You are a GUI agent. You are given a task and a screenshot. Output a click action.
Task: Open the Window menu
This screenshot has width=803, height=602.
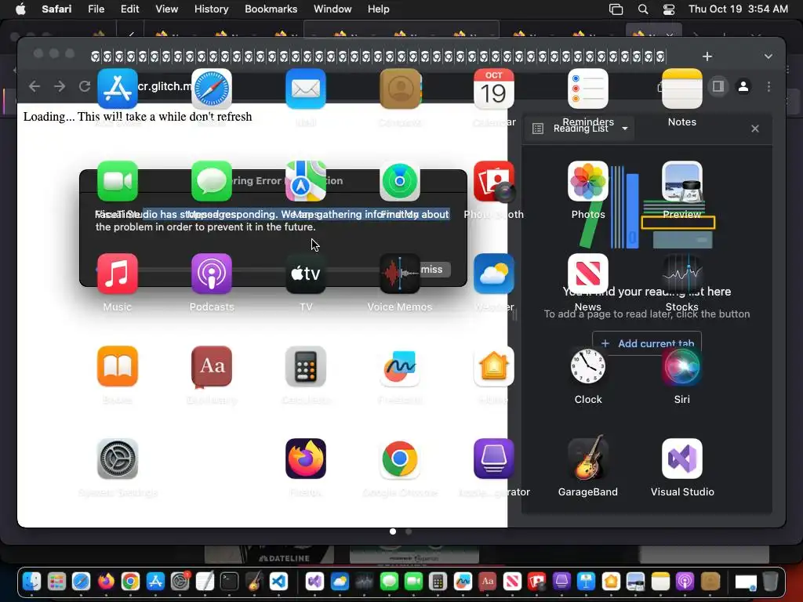(332, 9)
